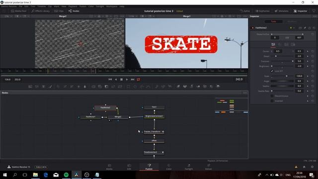Screen dimensions: 318x179
Task: Open the right viewer zoom dropdown
Action: click(133, 16)
